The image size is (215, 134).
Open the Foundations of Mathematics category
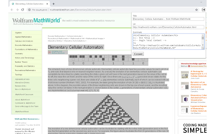26,49
